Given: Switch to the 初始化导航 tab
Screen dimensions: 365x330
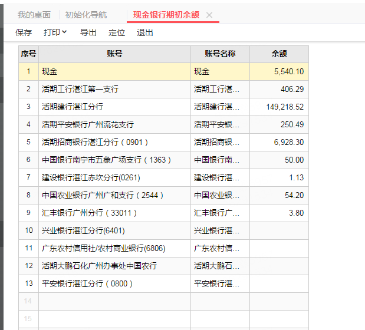Looking at the screenshot, I should click(x=86, y=15).
